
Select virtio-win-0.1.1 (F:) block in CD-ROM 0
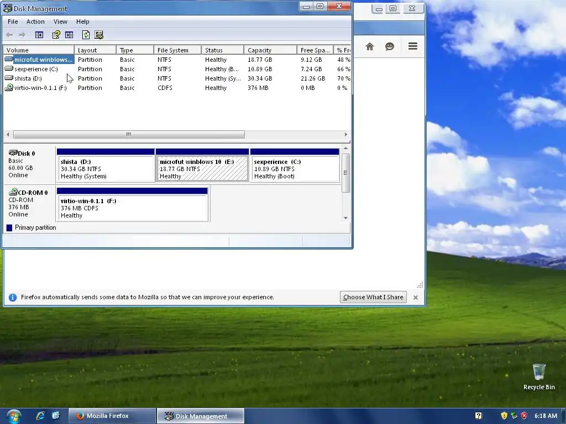point(132,204)
